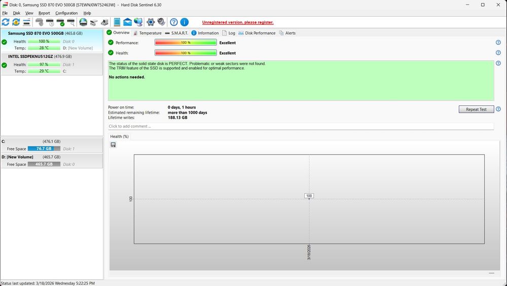Click the blue notepad report icon
The width and height of the screenshot is (507, 286).
tap(117, 22)
